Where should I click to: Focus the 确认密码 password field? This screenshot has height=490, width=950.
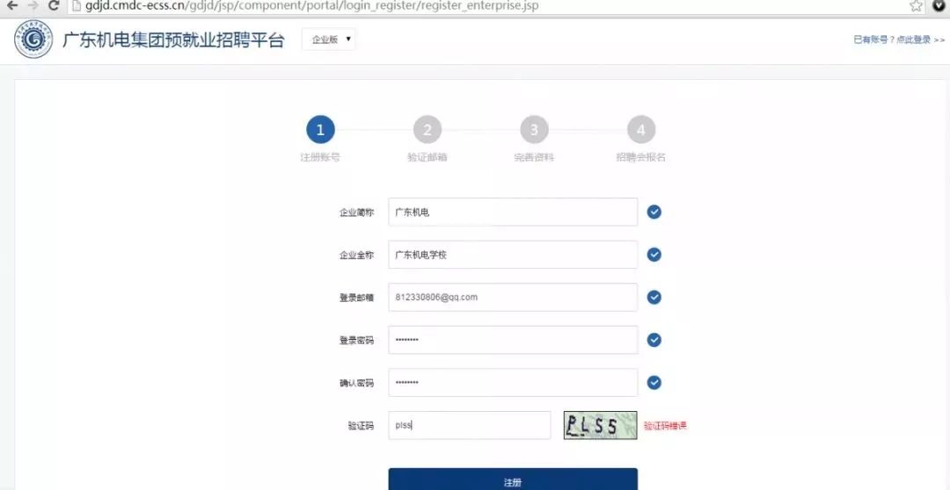[513, 383]
